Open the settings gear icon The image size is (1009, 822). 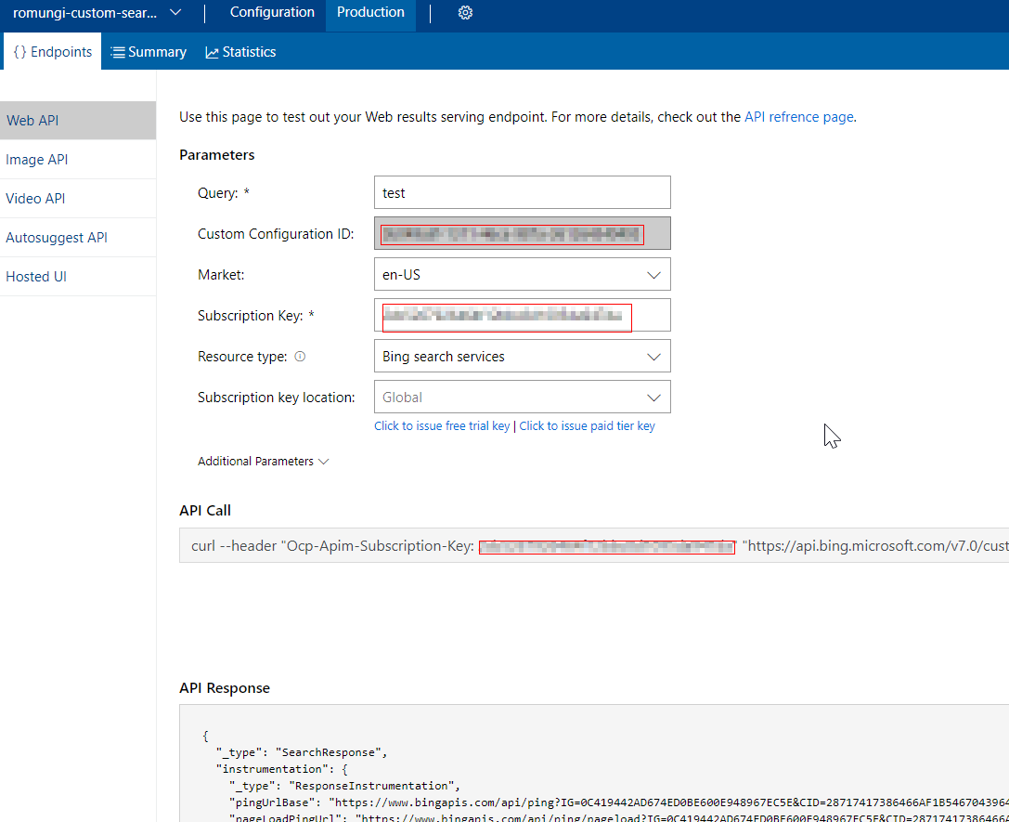(x=465, y=13)
